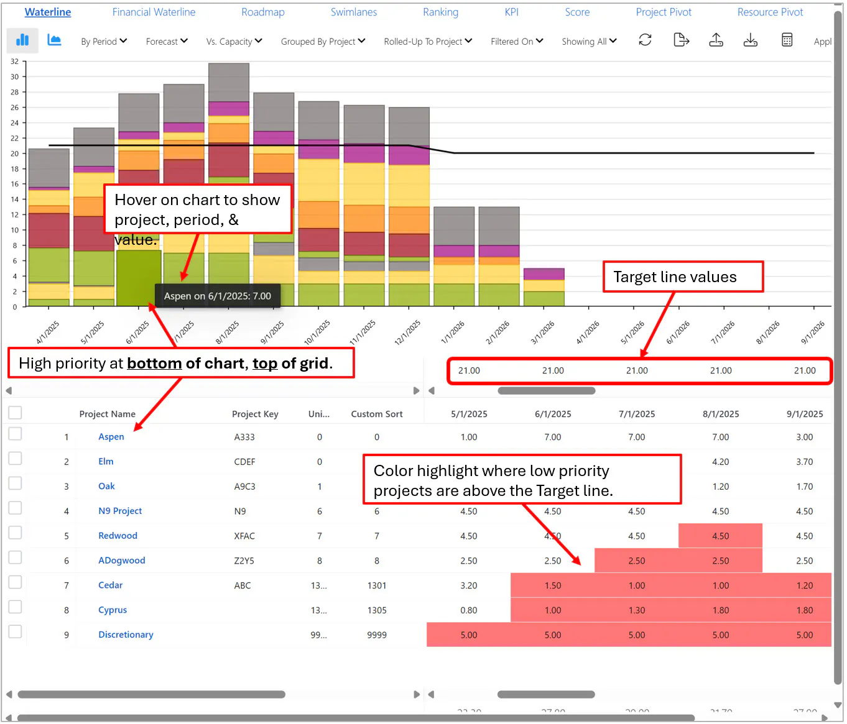Click the download tray icon
The width and height of the screenshot is (847, 724).
[x=751, y=40]
